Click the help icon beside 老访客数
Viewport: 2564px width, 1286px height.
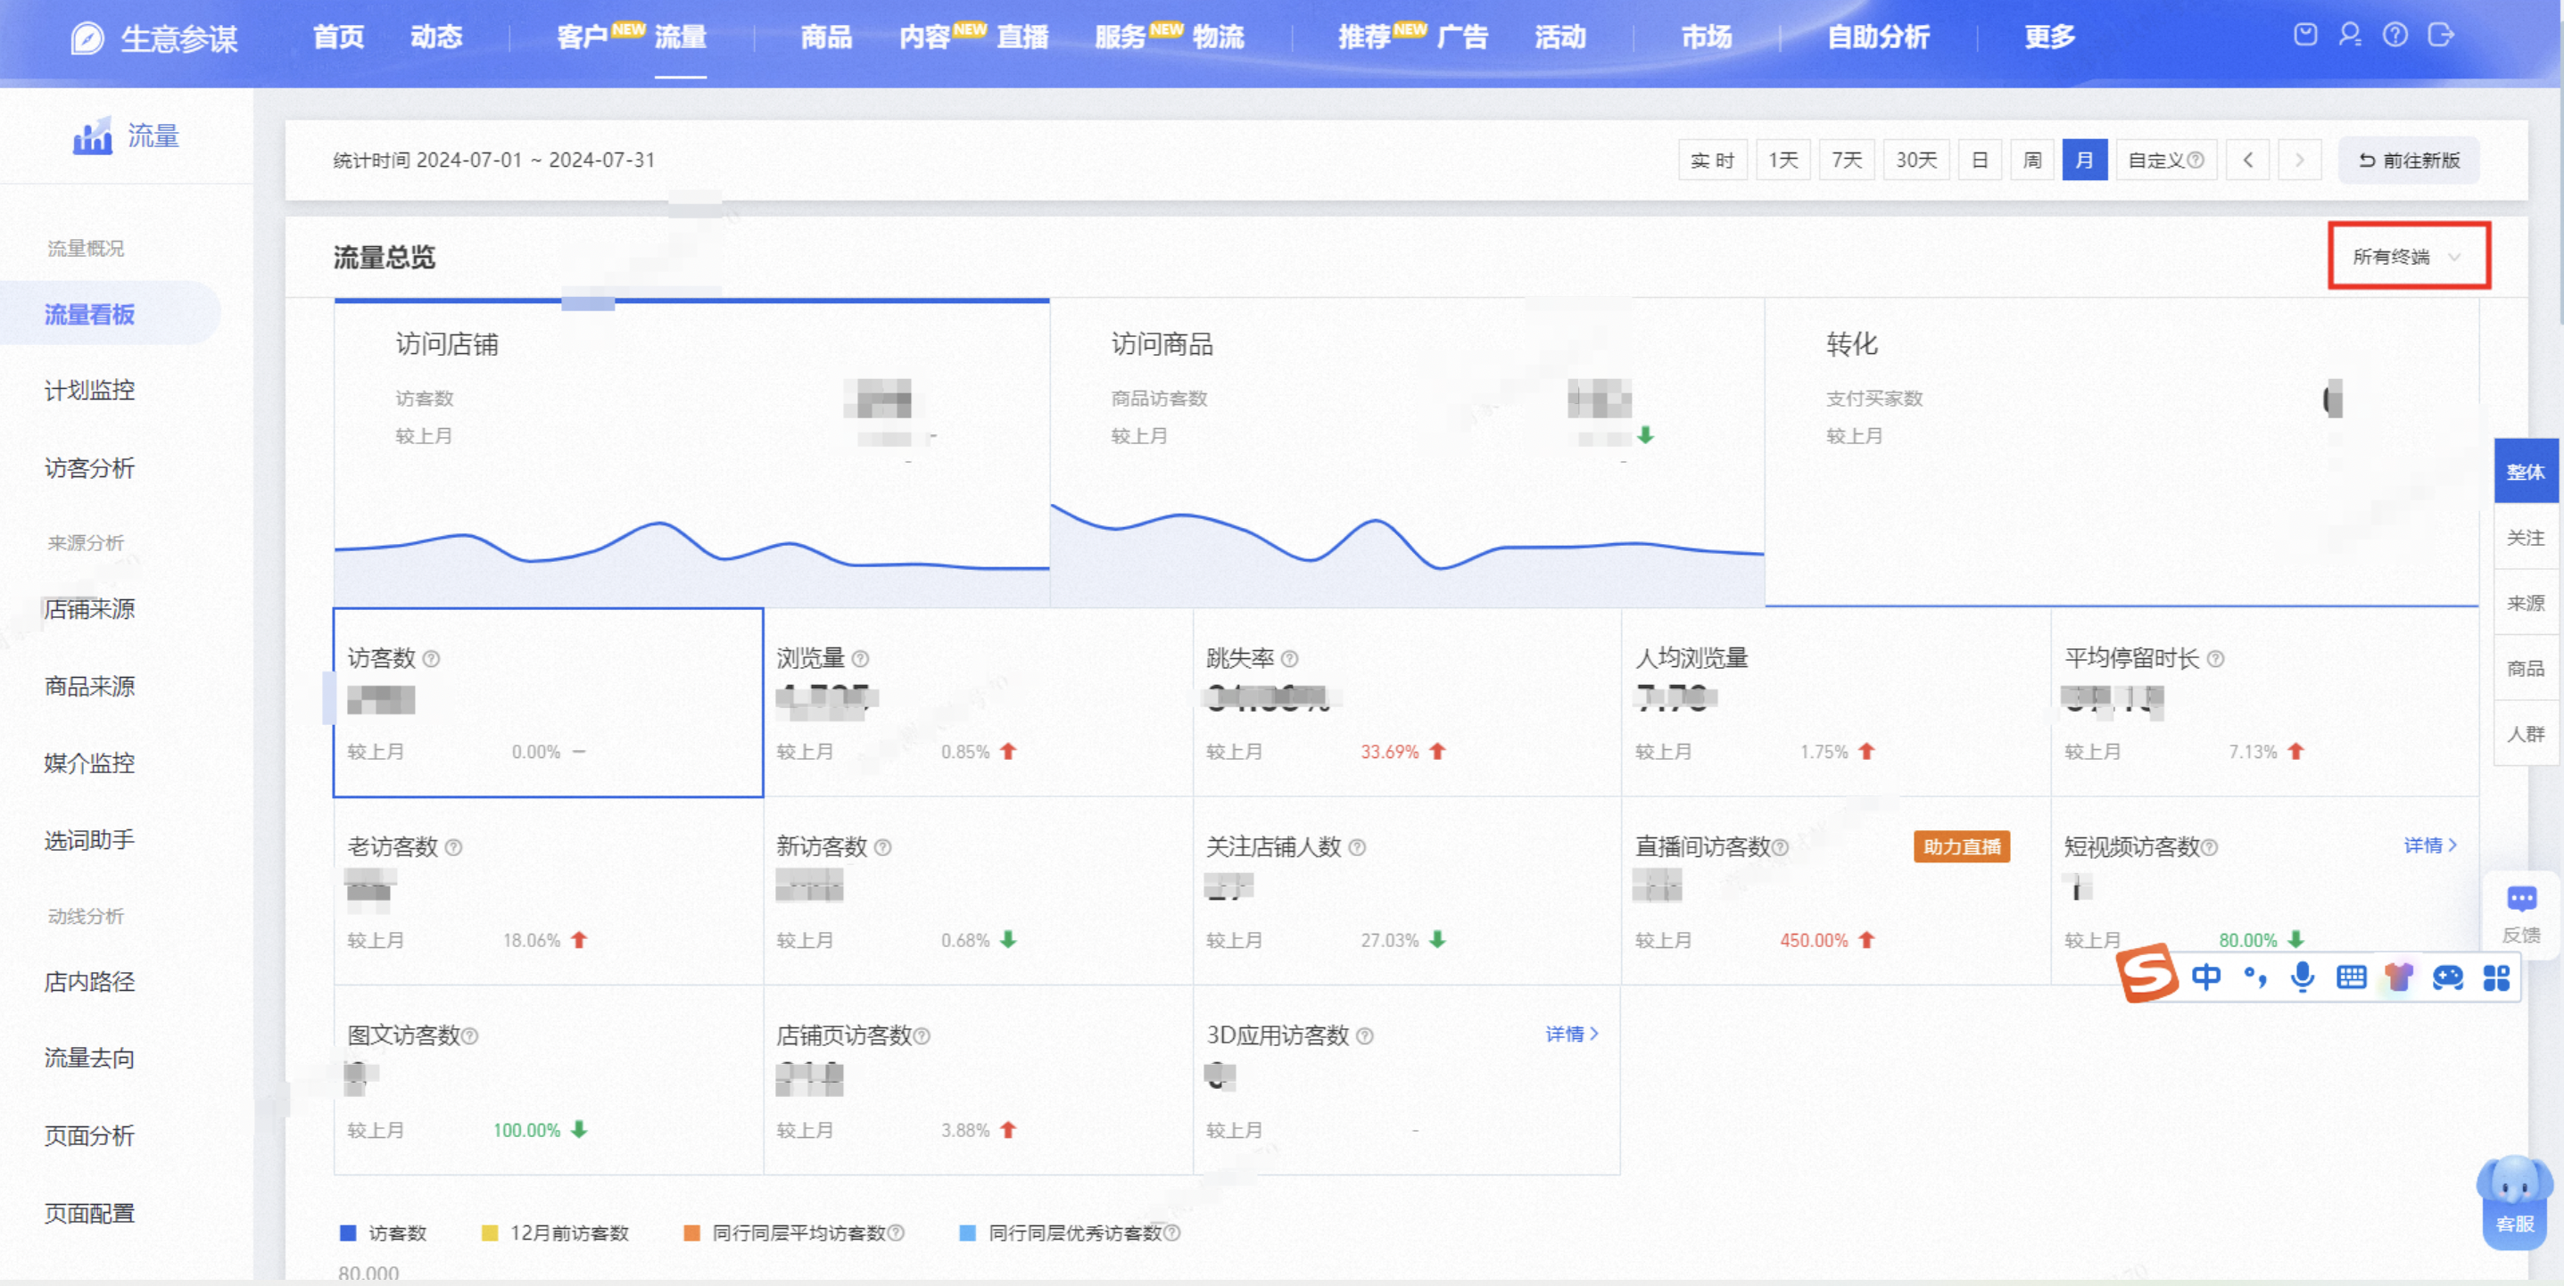point(454,847)
